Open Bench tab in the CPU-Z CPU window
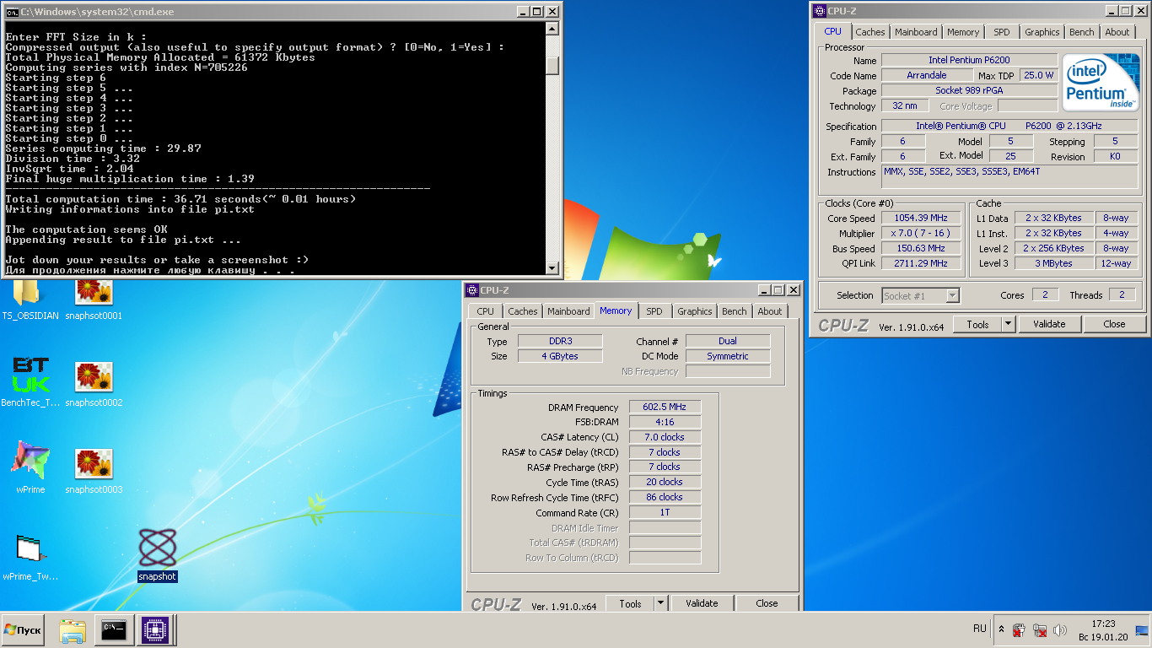 click(x=1081, y=32)
